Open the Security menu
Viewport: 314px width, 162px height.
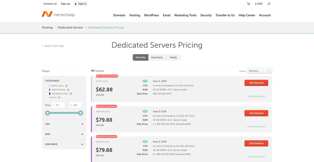[x=206, y=15]
